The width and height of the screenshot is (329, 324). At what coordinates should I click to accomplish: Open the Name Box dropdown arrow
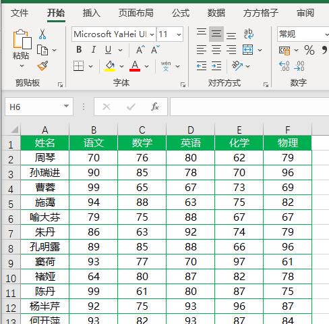66,106
